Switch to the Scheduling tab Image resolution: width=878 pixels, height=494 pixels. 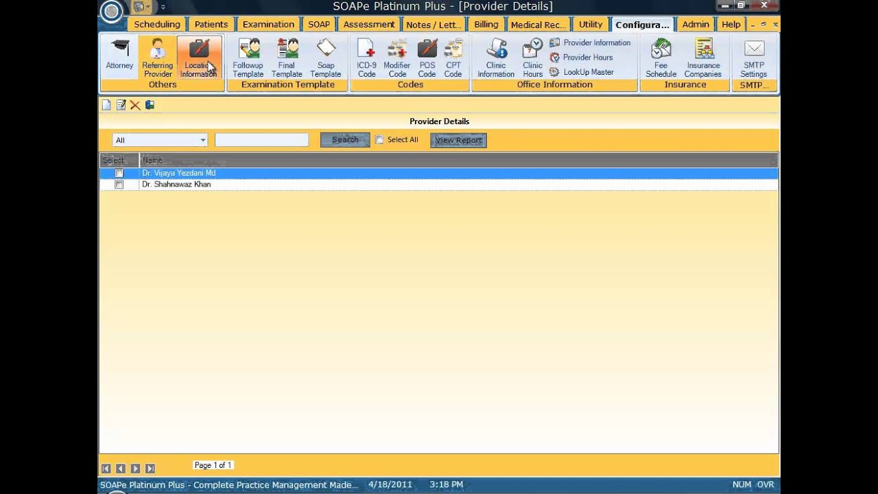pos(156,25)
